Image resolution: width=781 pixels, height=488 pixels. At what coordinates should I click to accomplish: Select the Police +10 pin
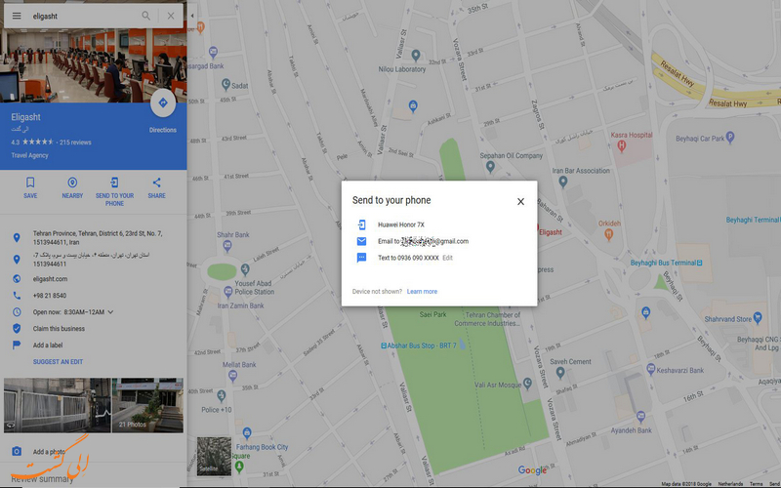[x=222, y=396]
